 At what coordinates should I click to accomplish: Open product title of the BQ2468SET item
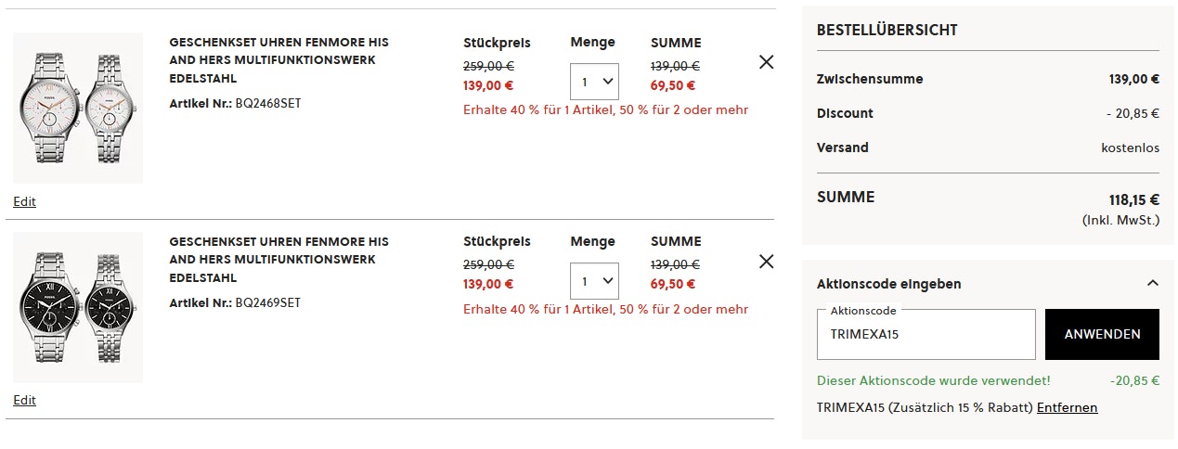point(278,60)
